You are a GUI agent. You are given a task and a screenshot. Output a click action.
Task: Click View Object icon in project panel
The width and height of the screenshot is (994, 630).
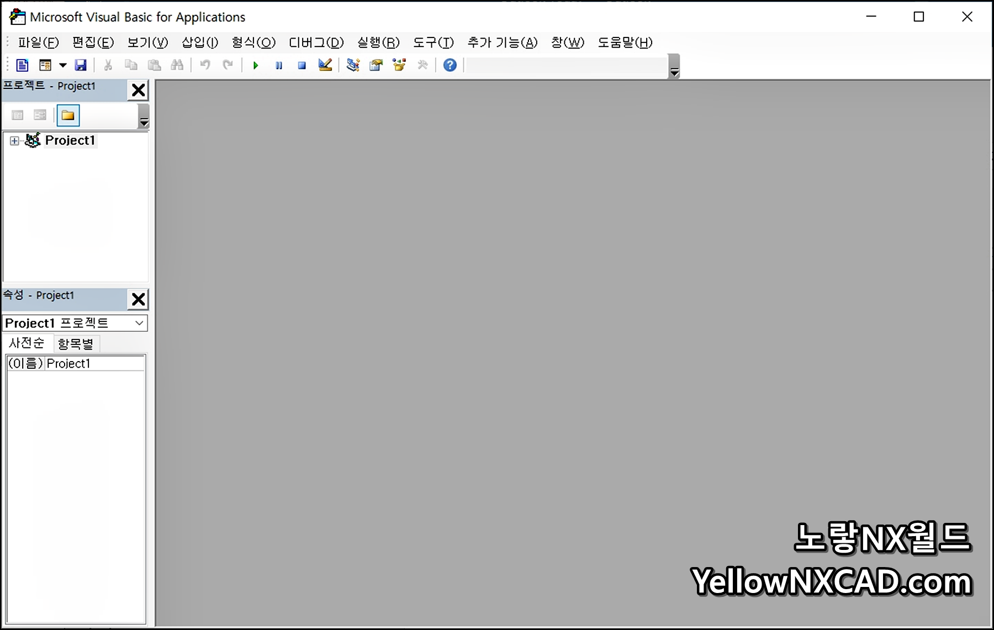pyautogui.click(x=40, y=115)
